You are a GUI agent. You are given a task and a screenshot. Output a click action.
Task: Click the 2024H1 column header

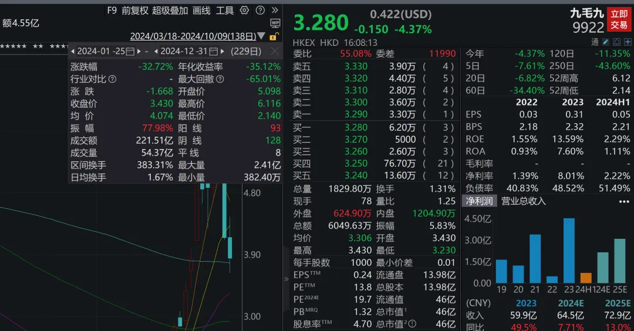613,102
